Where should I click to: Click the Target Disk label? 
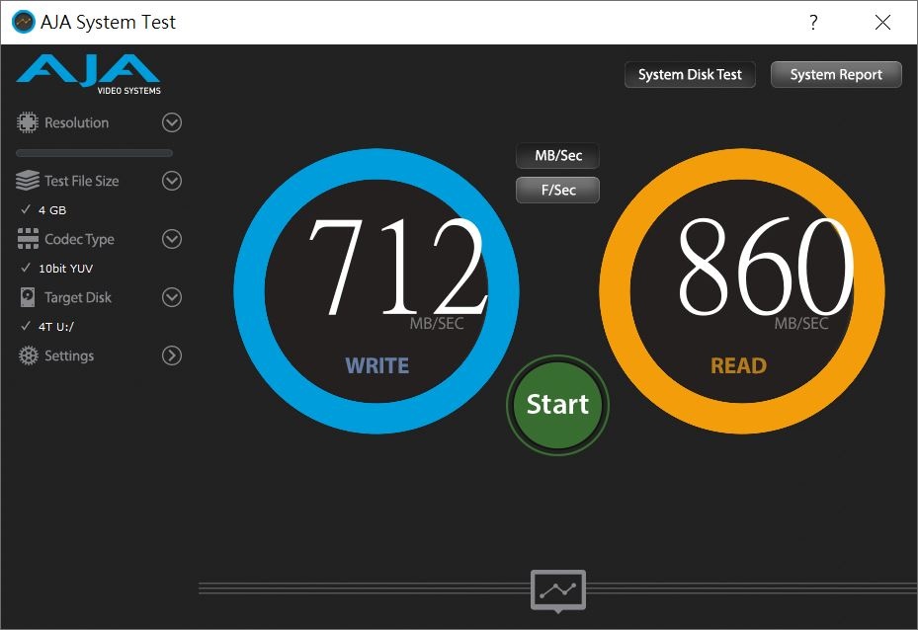coord(78,298)
